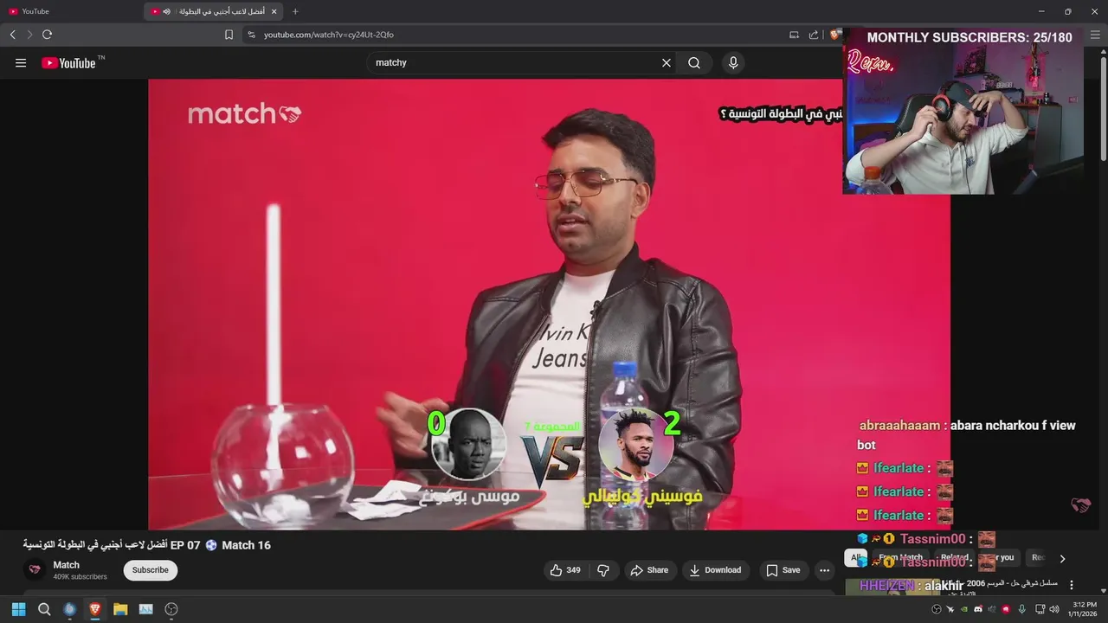Open a new browser tab

295,11
